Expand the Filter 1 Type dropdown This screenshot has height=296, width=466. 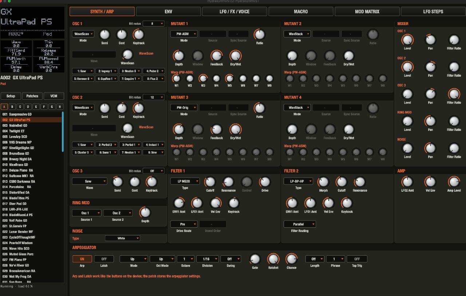point(185,181)
